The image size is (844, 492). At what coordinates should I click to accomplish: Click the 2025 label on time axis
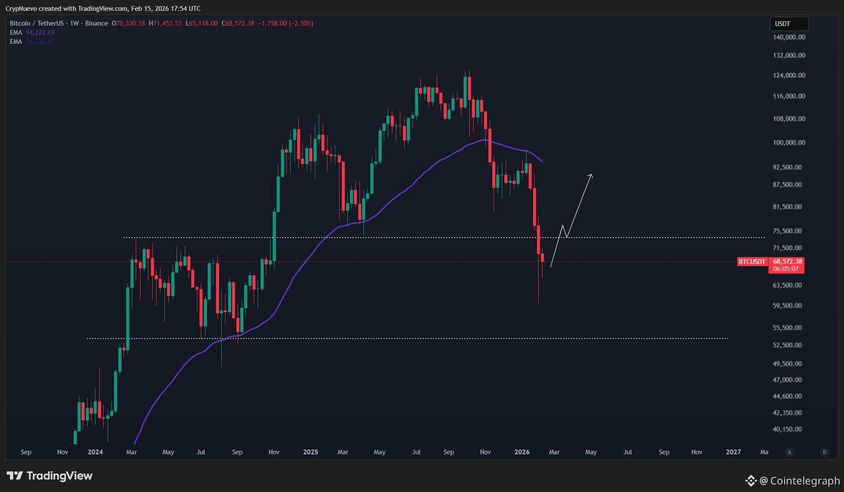(x=311, y=452)
